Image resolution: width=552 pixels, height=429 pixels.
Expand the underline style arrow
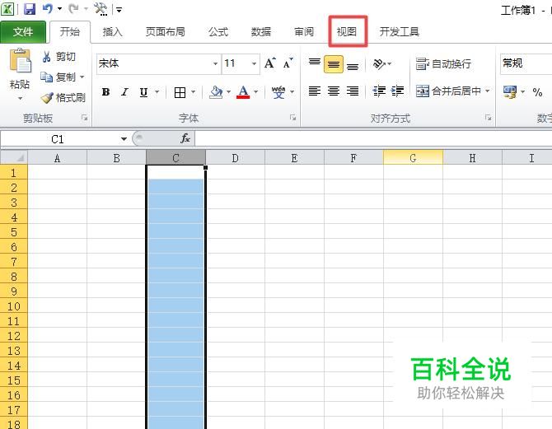pyautogui.click(x=157, y=92)
